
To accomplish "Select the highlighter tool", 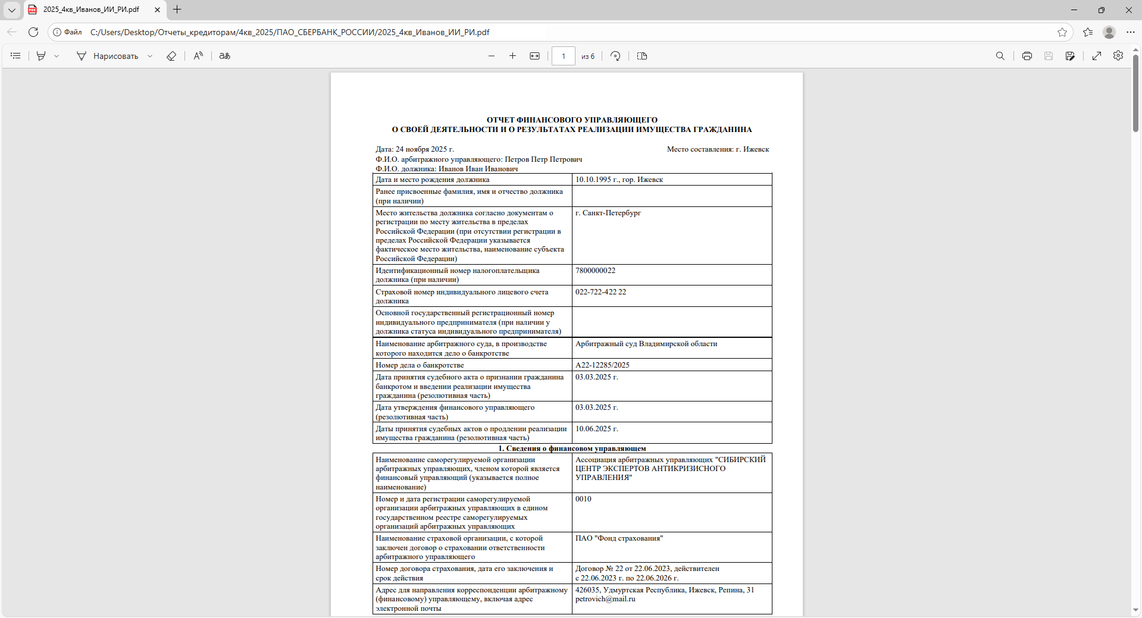I will point(41,56).
